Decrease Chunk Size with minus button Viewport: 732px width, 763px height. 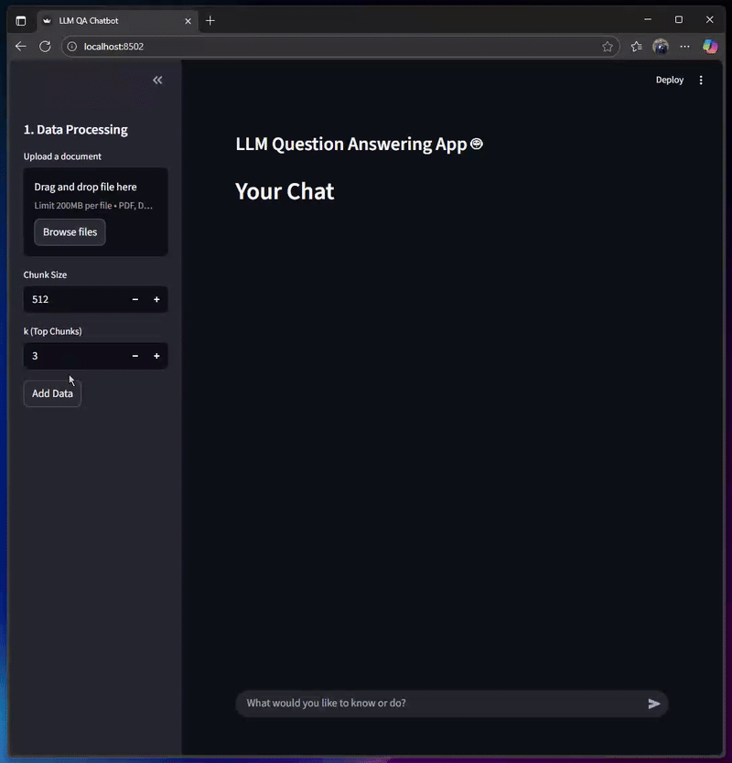(x=135, y=300)
